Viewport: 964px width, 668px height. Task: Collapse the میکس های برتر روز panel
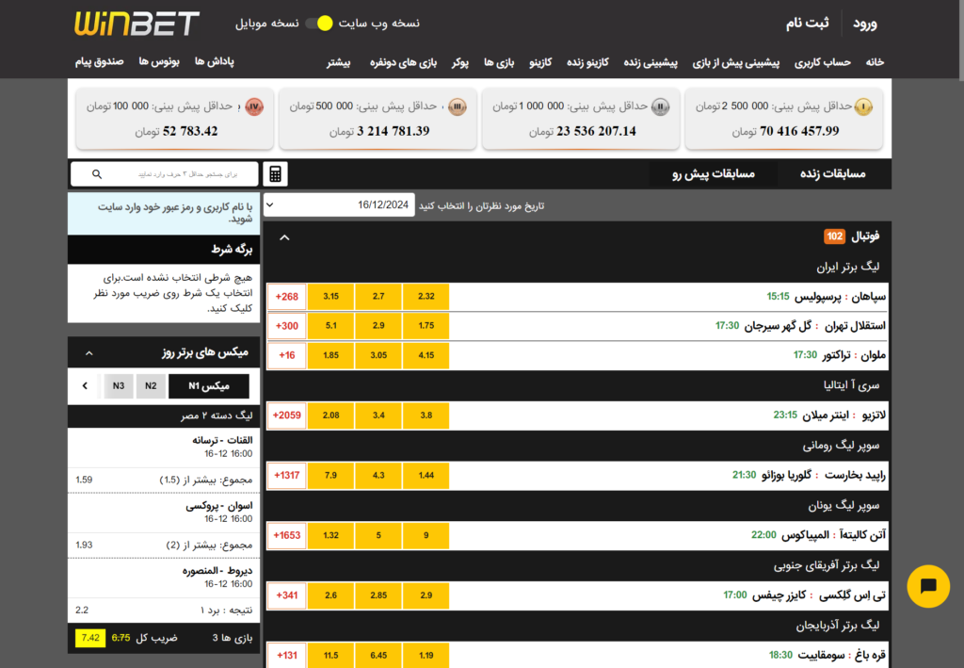89,353
